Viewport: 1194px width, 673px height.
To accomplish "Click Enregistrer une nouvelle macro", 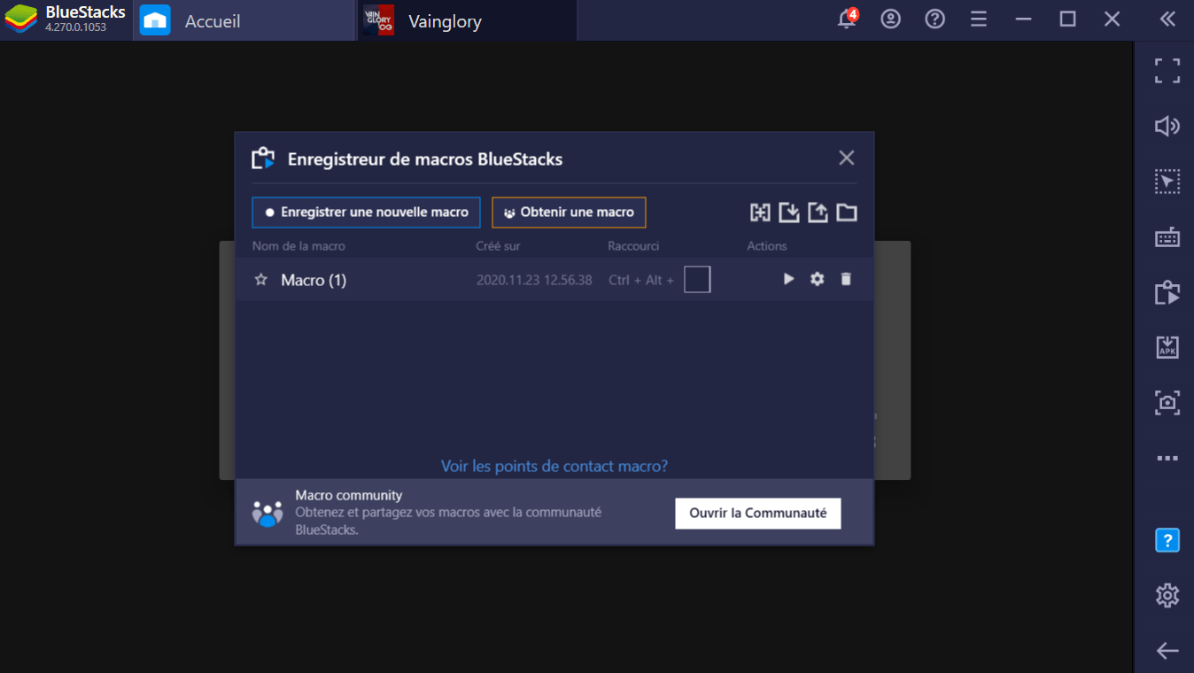I will click(x=366, y=213).
